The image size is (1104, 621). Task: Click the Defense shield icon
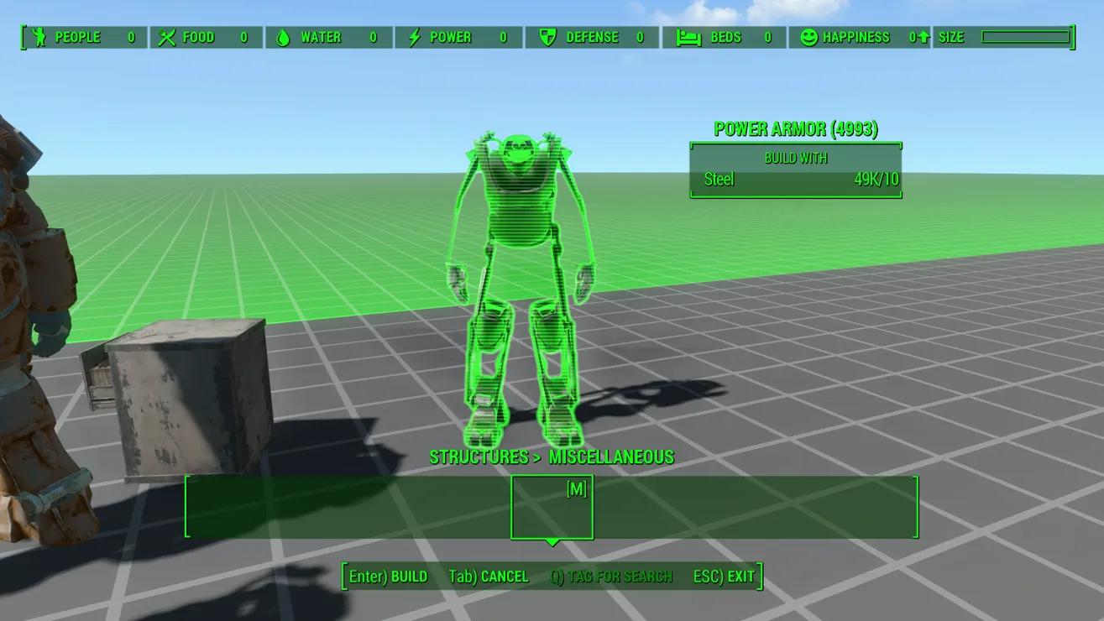click(547, 37)
